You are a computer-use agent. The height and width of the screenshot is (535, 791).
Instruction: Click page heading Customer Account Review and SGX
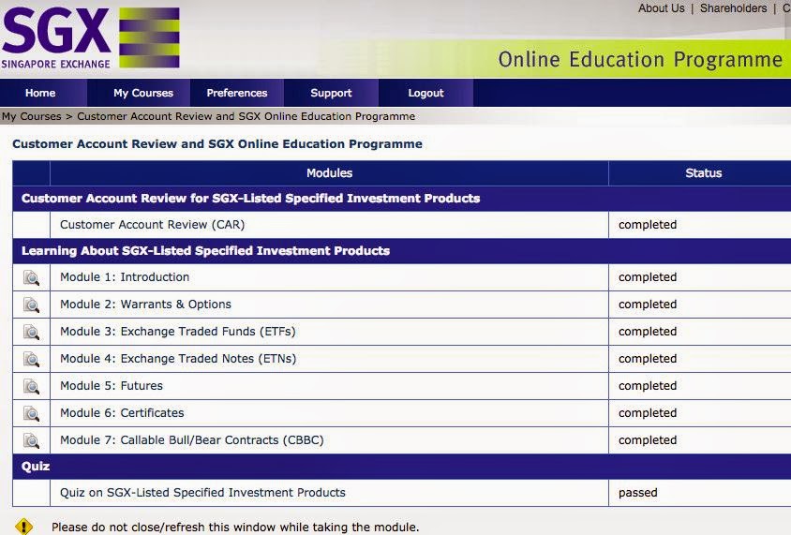(x=217, y=144)
